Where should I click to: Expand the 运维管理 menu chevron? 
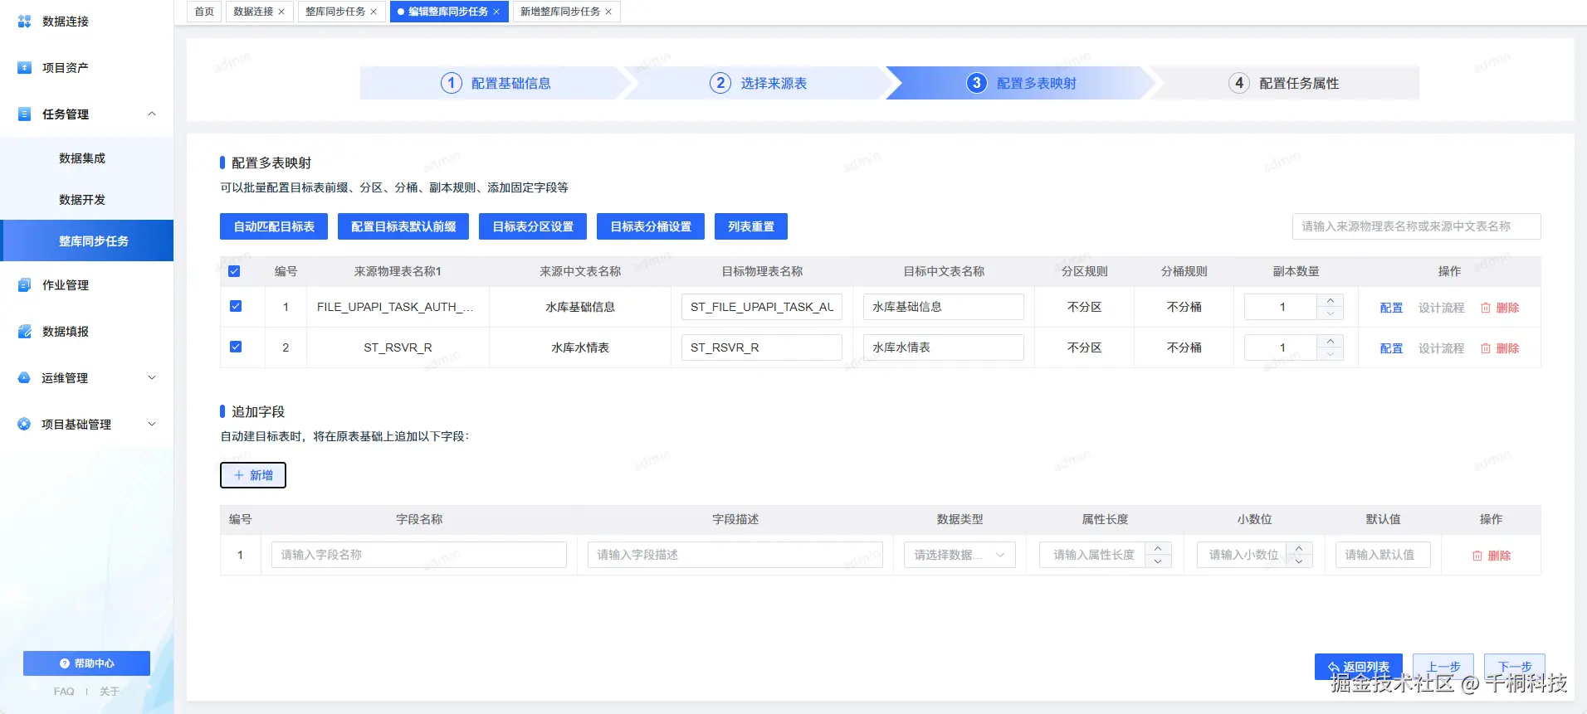[x=152, y=377]
